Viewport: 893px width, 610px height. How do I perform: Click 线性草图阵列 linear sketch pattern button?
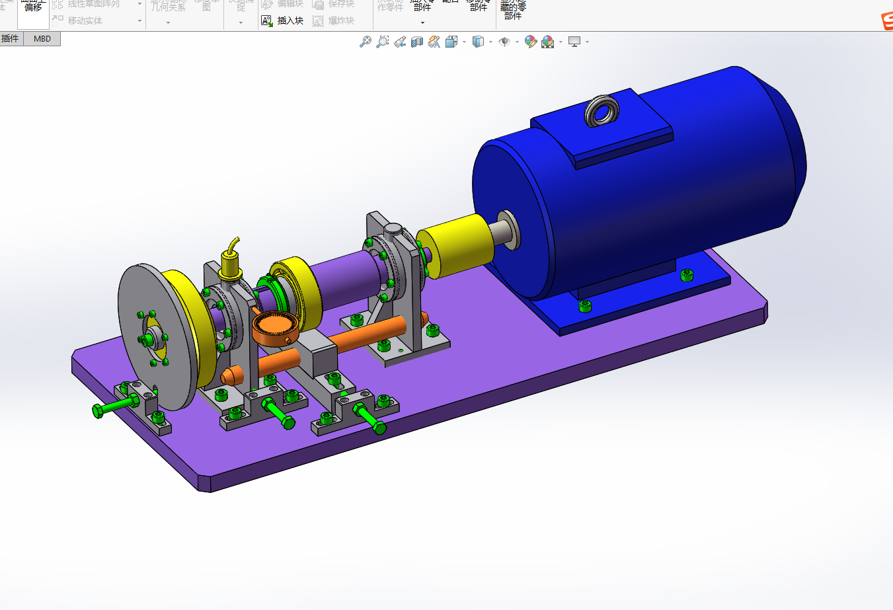tap(87, 4)
